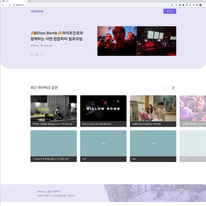Click the venue name next to pin icon
The height and width of the screenshot is (206, 206).
tap(48, 45)
